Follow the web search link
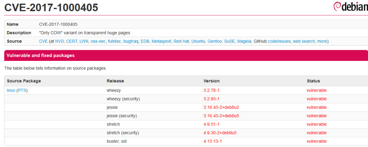The image size is (368, 147). 304,41
